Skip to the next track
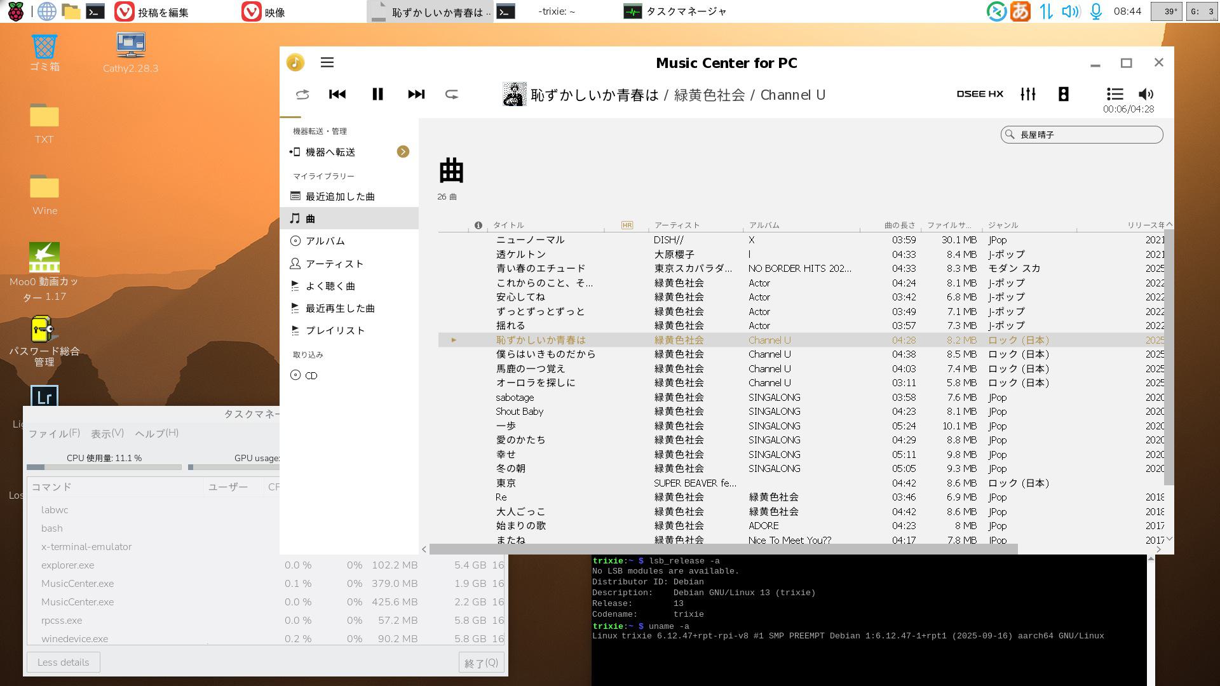Image resolution: width=1220 pixels, height=686 pixels. pos(416,94)
